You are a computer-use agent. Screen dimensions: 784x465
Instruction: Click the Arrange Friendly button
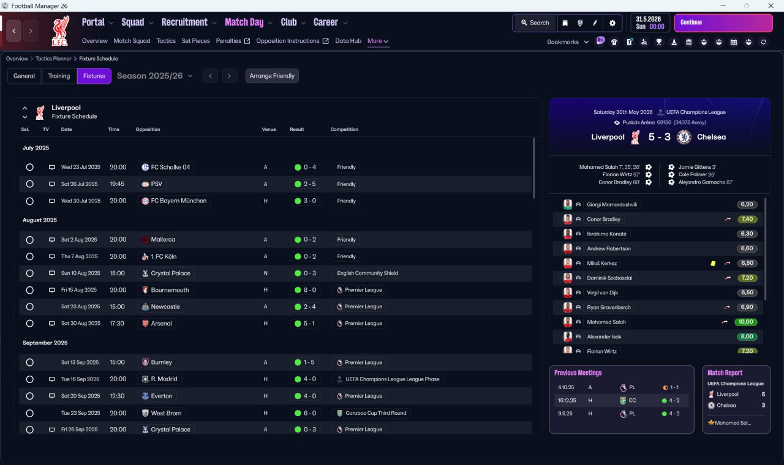tap(272, 76)
